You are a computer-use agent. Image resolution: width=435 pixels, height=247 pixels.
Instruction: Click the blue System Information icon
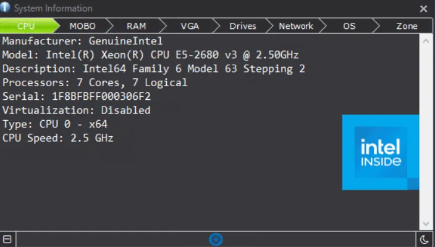click(5, 7)
